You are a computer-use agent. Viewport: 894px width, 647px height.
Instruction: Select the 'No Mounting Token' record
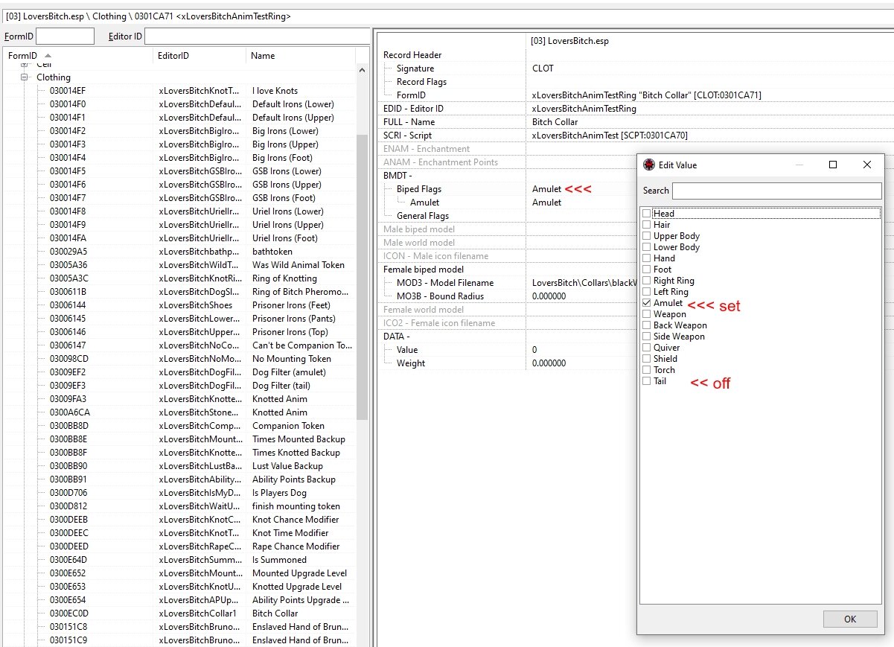click(179, 359)
